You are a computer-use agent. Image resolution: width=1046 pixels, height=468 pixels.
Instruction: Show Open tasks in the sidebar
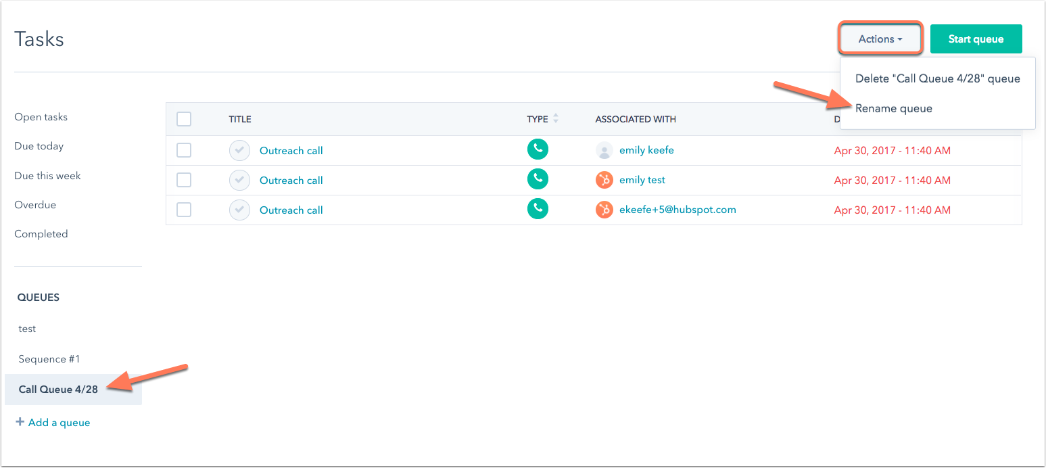click(x=41, y=117)
